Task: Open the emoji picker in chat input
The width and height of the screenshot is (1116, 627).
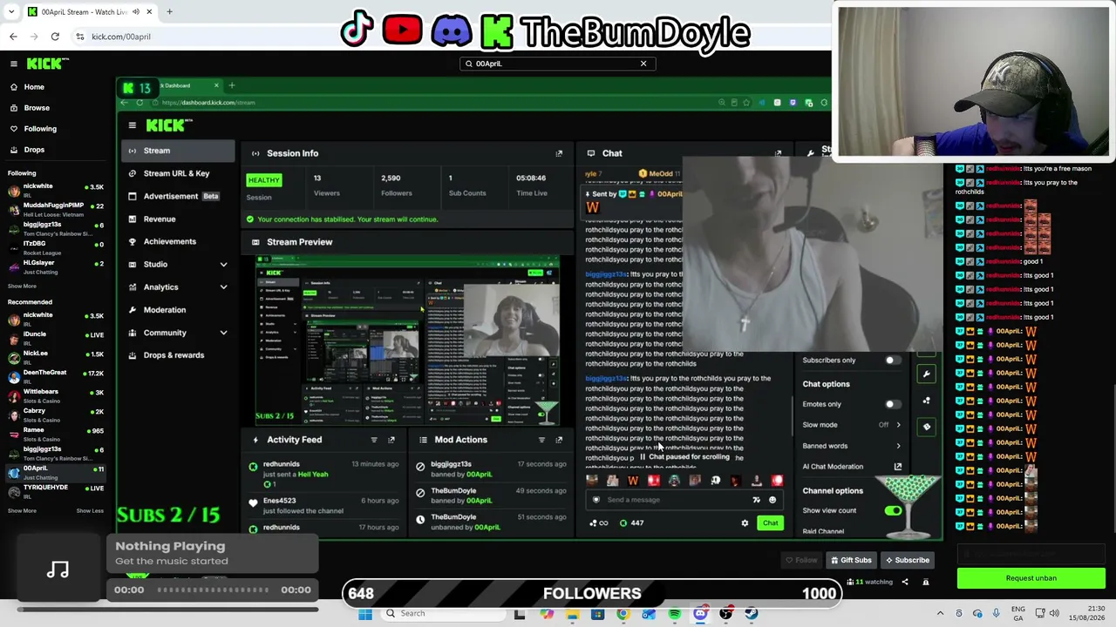Action: click(x=772, y=500)
